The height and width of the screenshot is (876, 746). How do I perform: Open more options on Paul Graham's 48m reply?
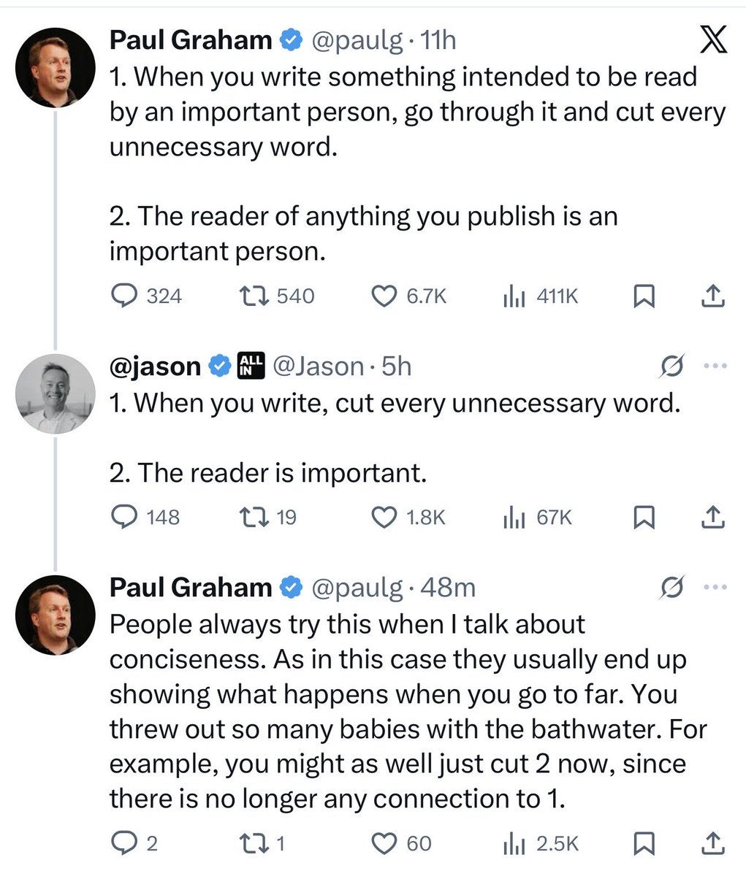715,587
